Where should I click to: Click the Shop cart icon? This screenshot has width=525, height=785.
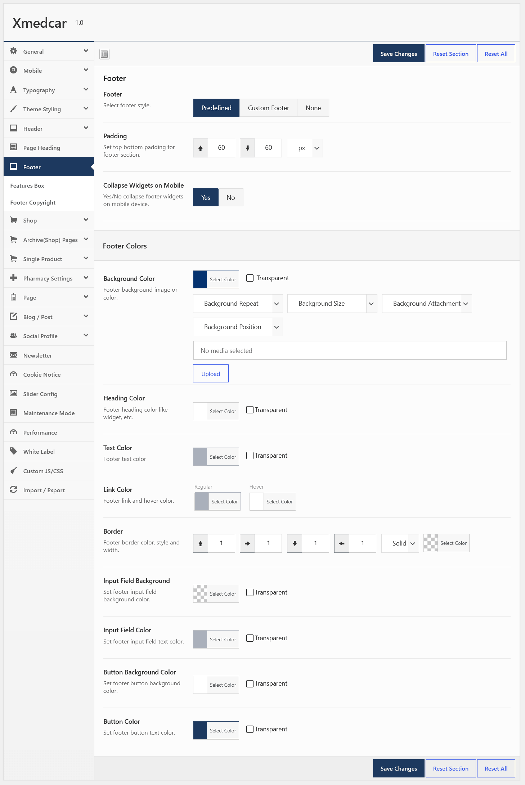(x=14, y=220)
